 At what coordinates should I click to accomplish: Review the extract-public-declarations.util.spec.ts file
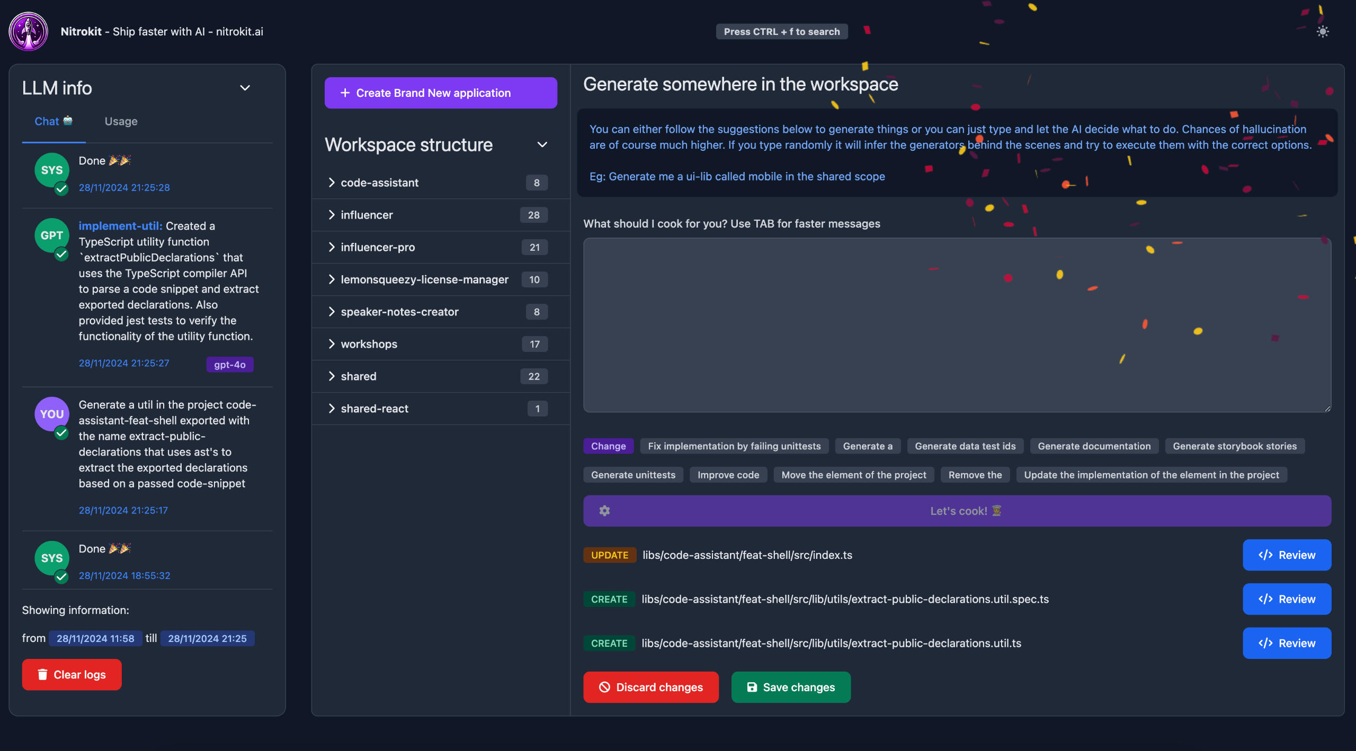(x=1287, y=599)
